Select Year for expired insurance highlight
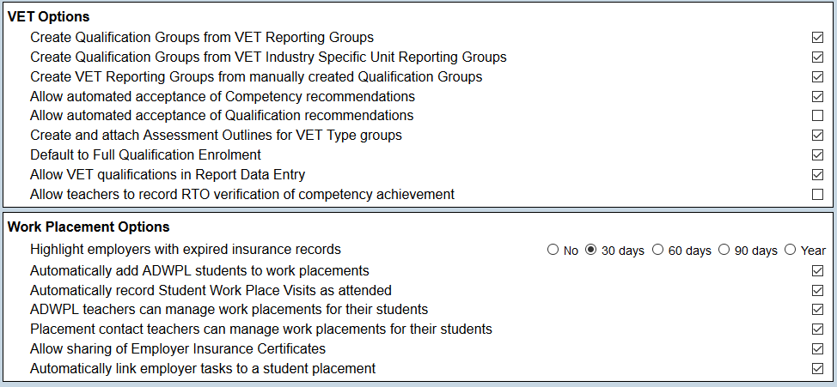This screenshot has height=387, width=837. click(x=791, y=251)
